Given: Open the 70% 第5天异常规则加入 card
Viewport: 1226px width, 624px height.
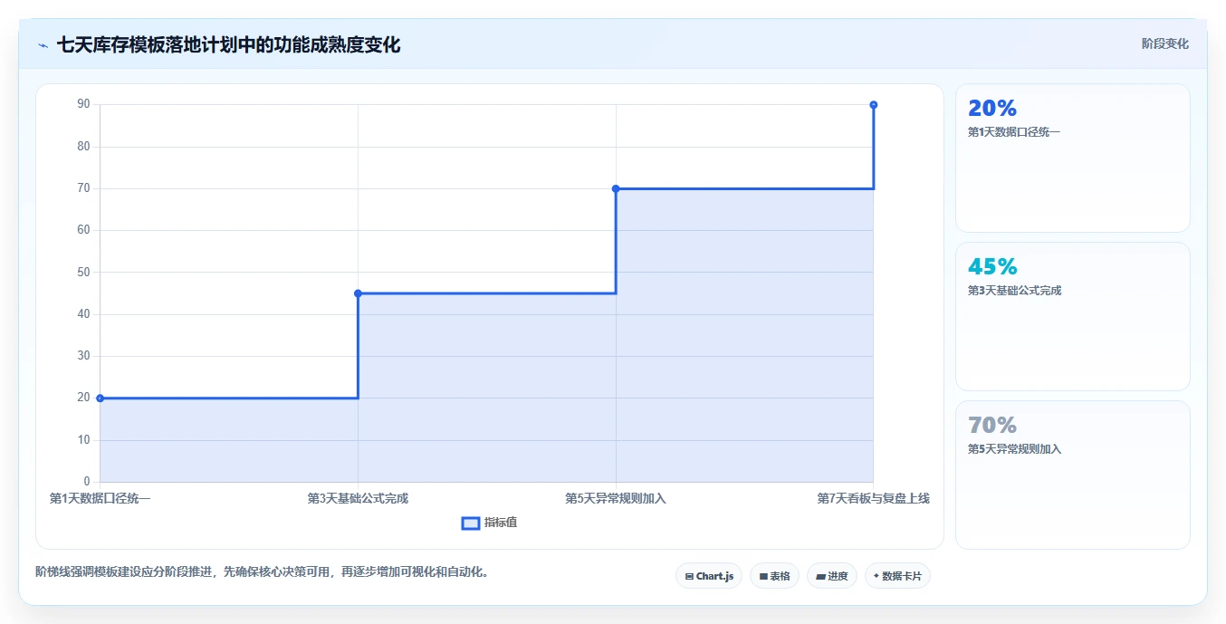Looking at the screenshot, I should point(1073,475).
